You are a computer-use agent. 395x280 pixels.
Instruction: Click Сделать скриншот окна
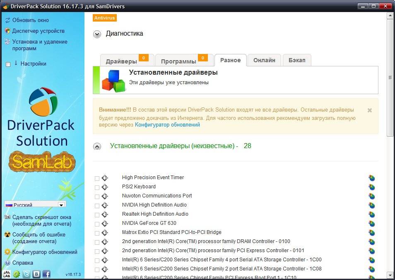coord(42,220)
